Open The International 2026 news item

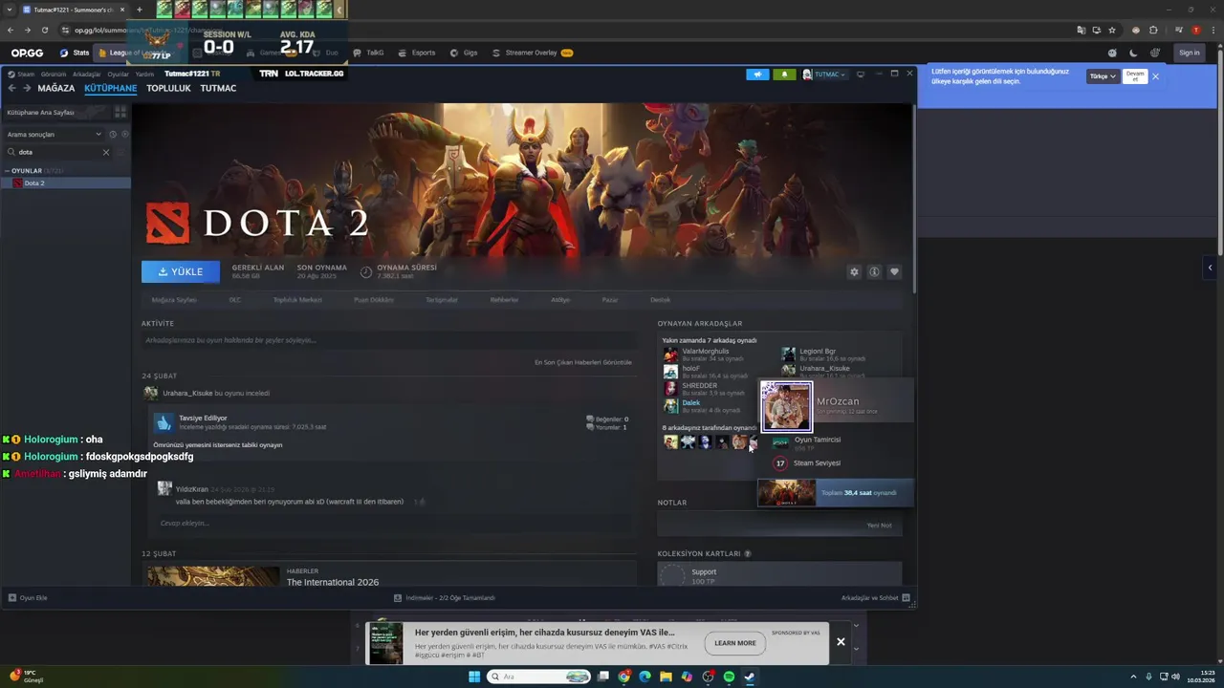pos(333,582)
